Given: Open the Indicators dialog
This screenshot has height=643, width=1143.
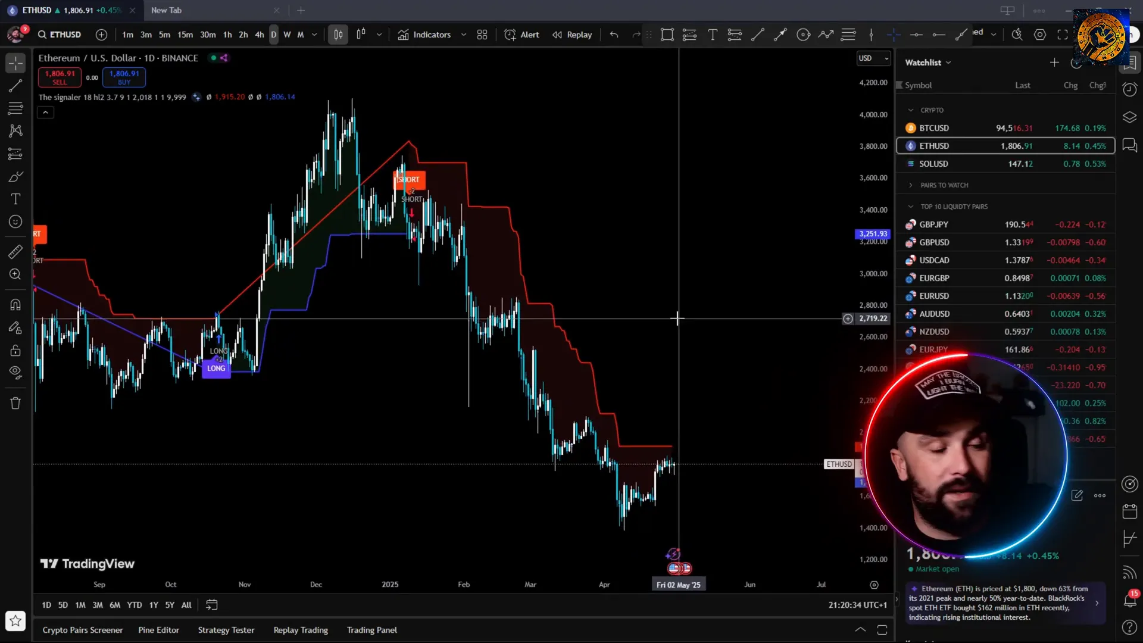Looking at the screenshot, I should [x=424, y=35].
